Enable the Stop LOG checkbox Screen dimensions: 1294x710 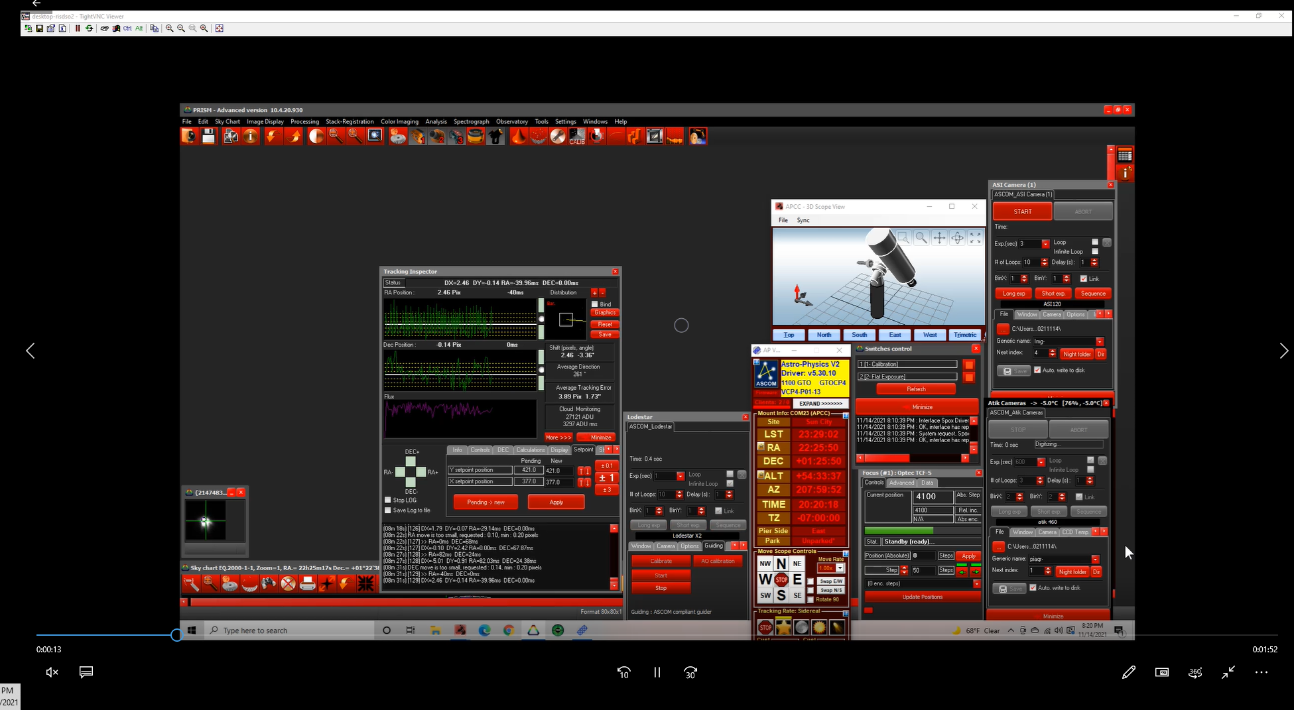(x=388, y=500)
